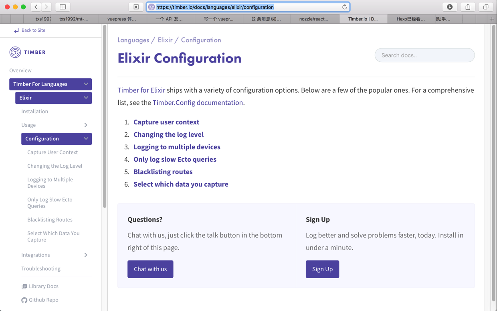Collapse Timber For Languages section
The image size is (497, 311).
click(86, 84)
